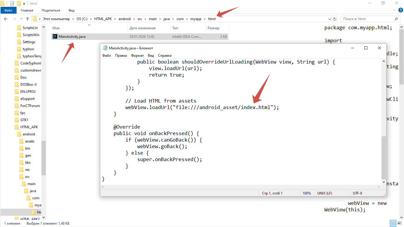Click the Back navigation arrow
404x227 pixels.
click(x=6, y=19)
